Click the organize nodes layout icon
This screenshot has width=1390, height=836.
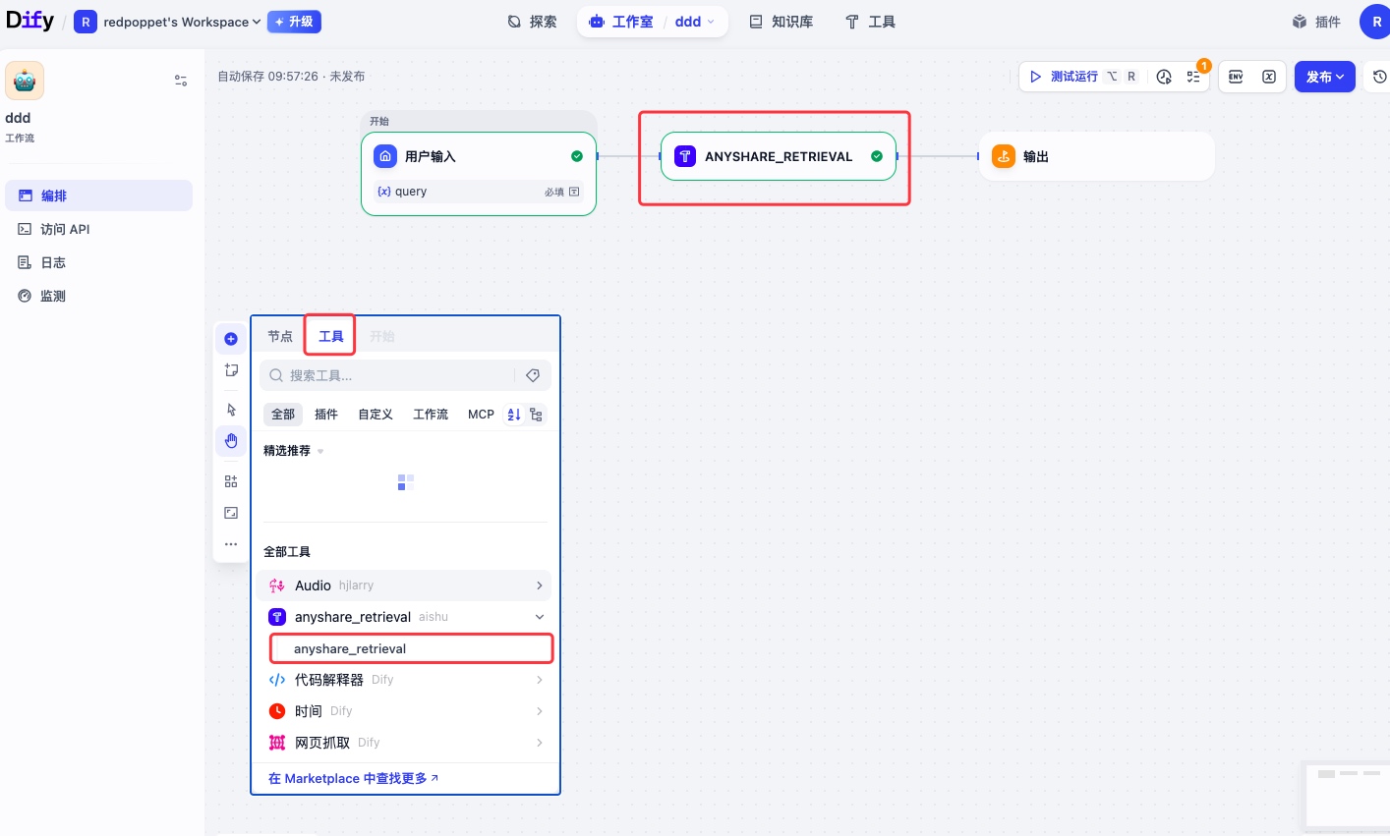[x=231, y=481]
